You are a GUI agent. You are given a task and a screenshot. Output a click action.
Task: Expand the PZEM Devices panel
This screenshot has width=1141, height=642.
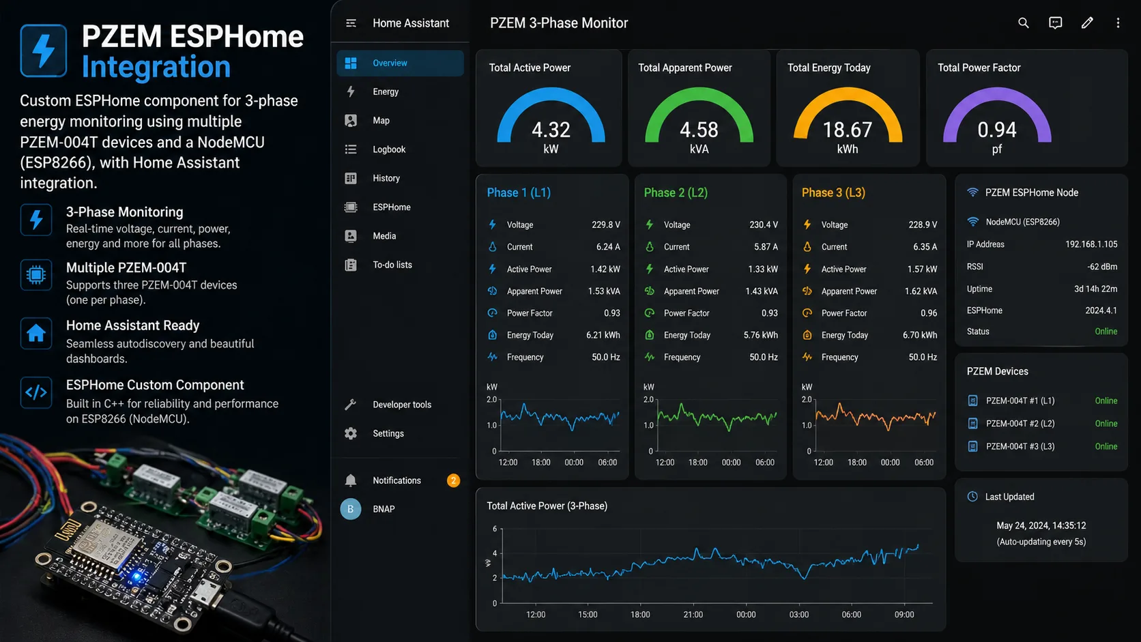click(x=998, y=371)
